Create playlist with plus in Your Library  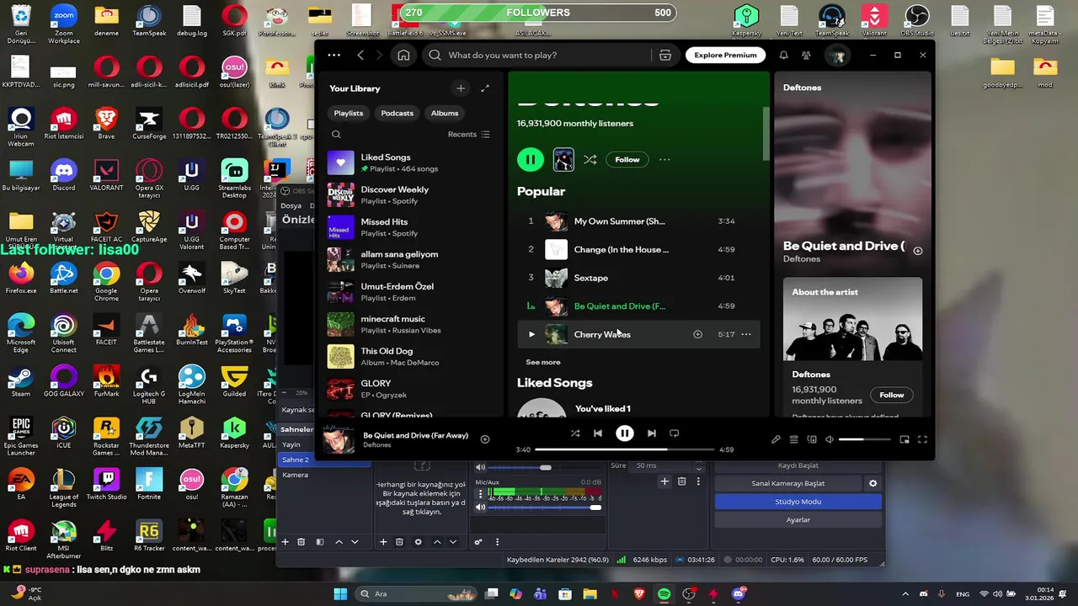[461, 88]
